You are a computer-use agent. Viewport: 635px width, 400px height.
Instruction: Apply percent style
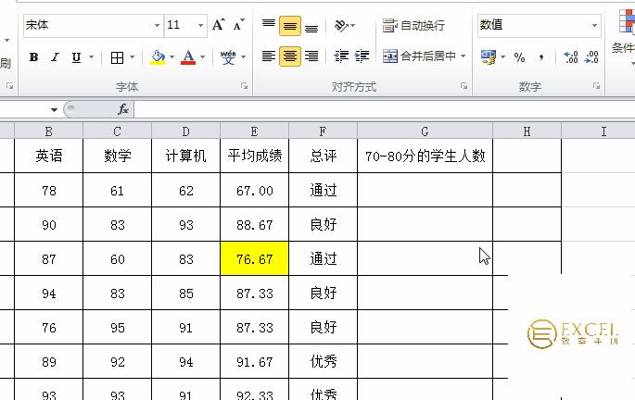519,57
